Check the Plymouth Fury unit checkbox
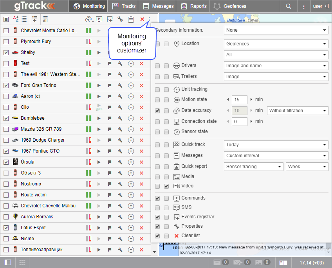 (6, 41)
